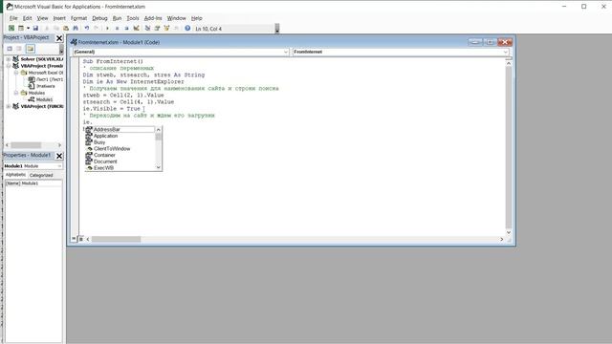Screen dimensions: 612x344
Task: Click autocomplete list scroll down arrow
Action: 158,168
